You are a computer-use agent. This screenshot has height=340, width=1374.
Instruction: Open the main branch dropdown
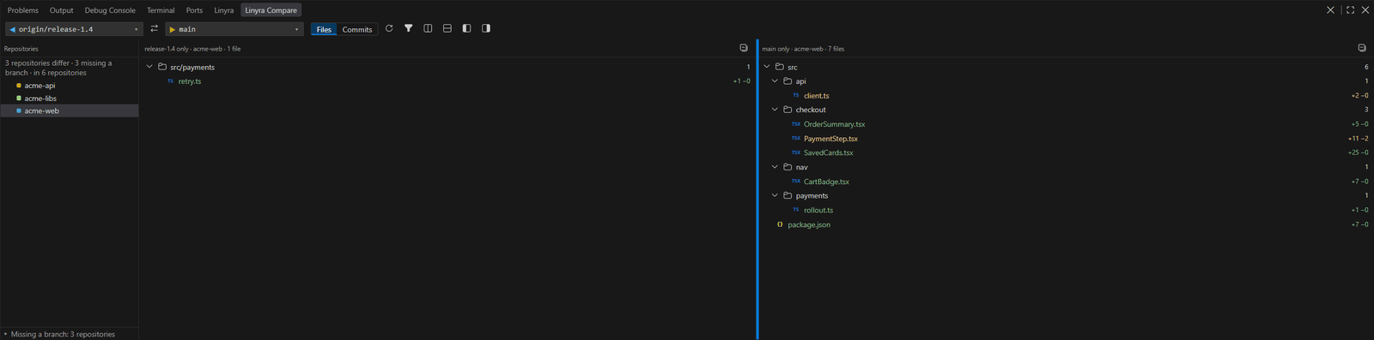tap(234, 29)
